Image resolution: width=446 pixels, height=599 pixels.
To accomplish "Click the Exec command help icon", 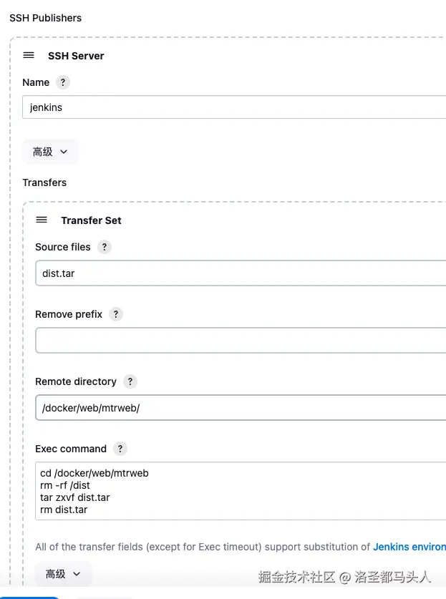I will tap(120, 449).
